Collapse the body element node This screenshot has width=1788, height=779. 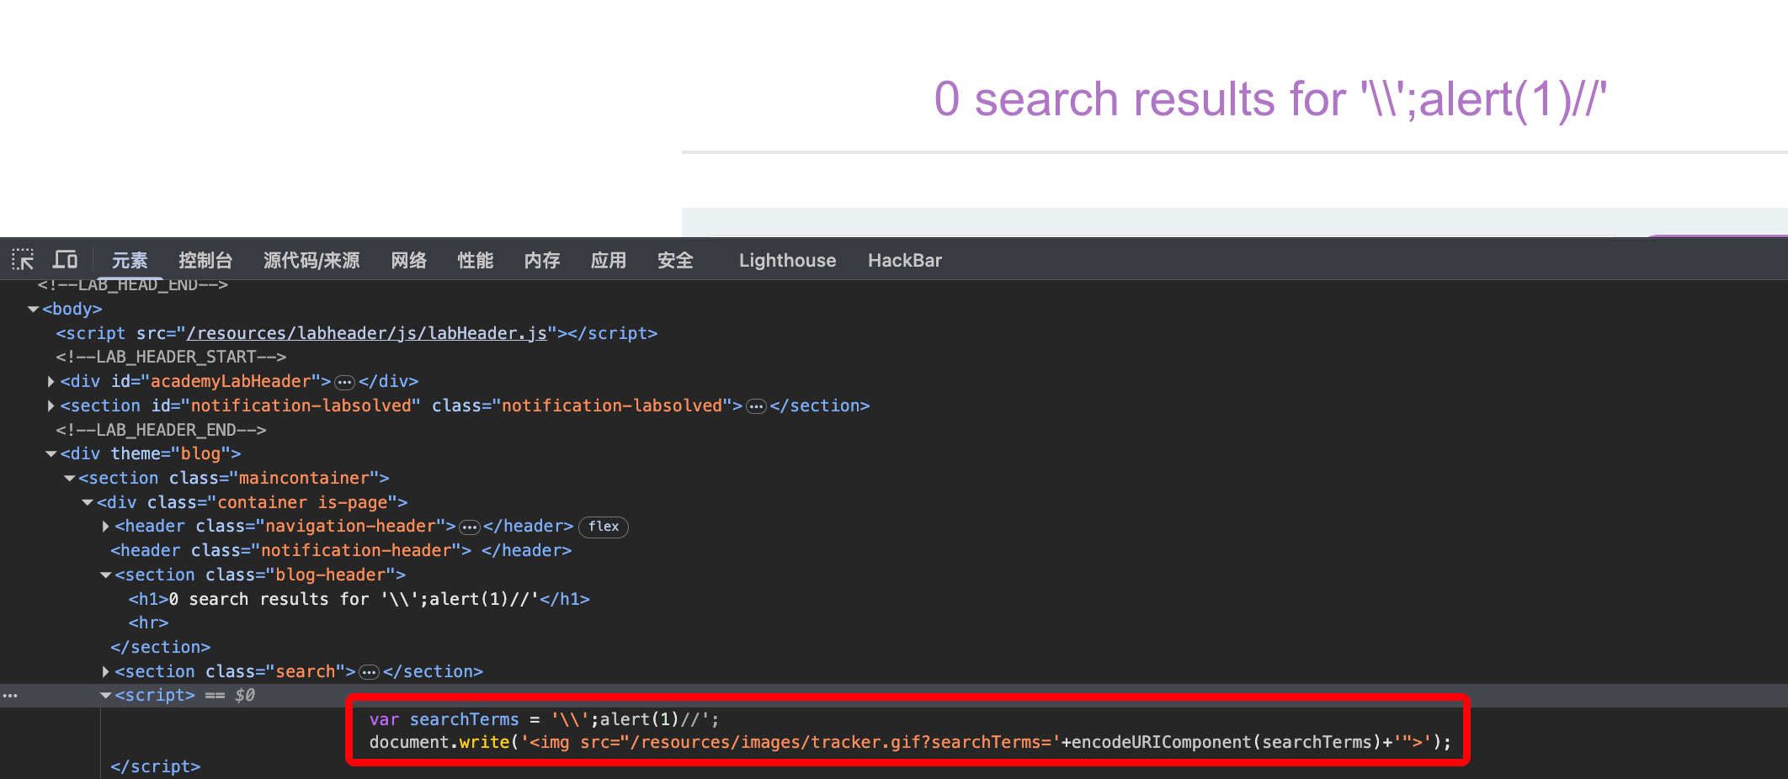pyautogui.click(x=33, y=310)
